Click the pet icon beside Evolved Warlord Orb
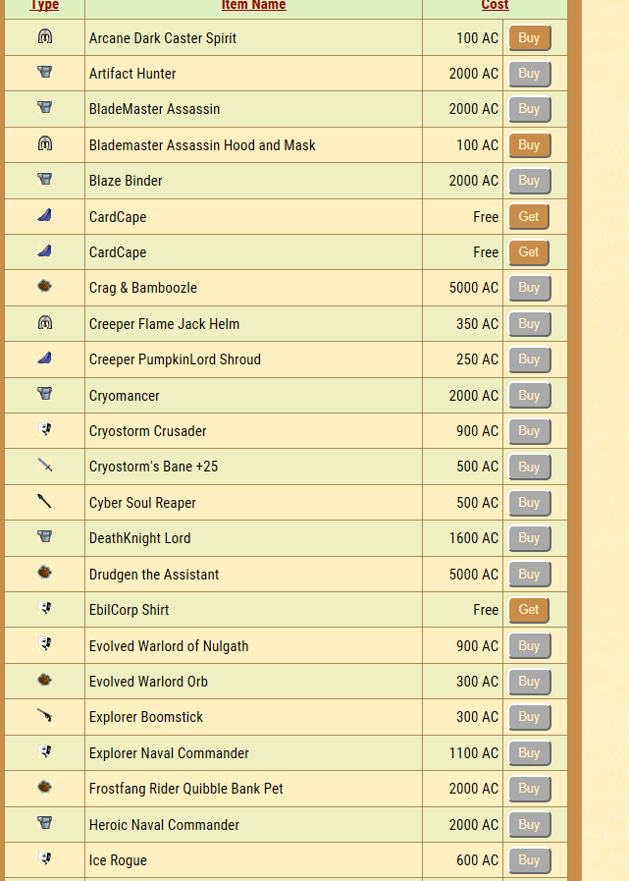The image size is (629, 881). (x=45, y=680)
